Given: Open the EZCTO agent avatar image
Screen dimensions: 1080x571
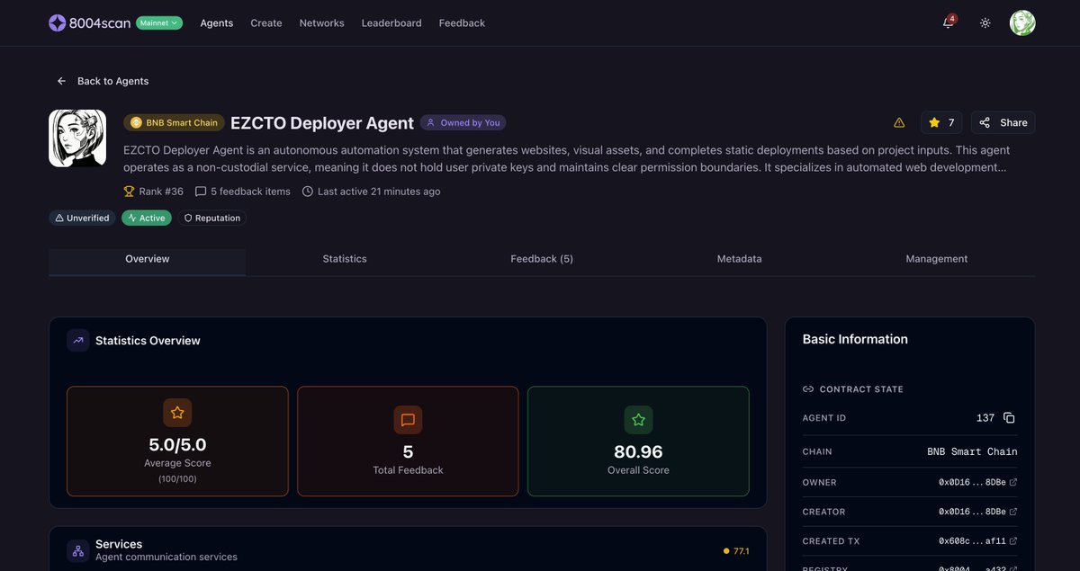Looking at the screenshot, I should [x=77, y=138].
